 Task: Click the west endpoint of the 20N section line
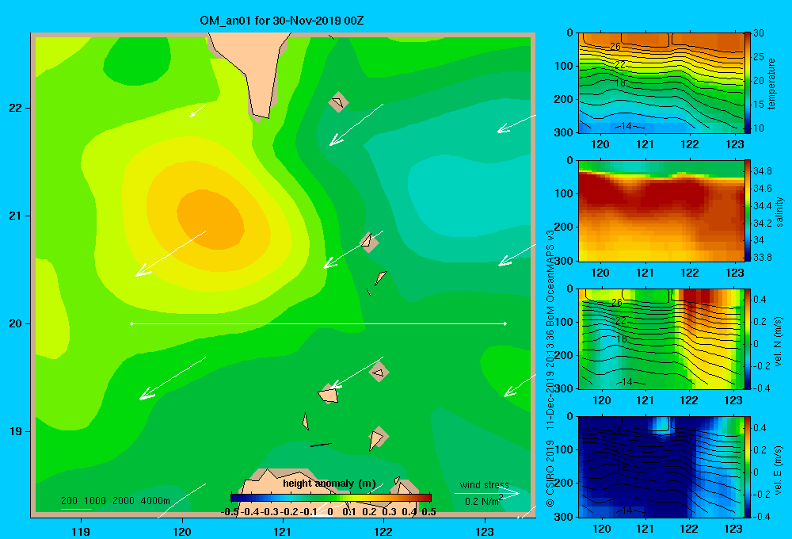coord(131,323)
